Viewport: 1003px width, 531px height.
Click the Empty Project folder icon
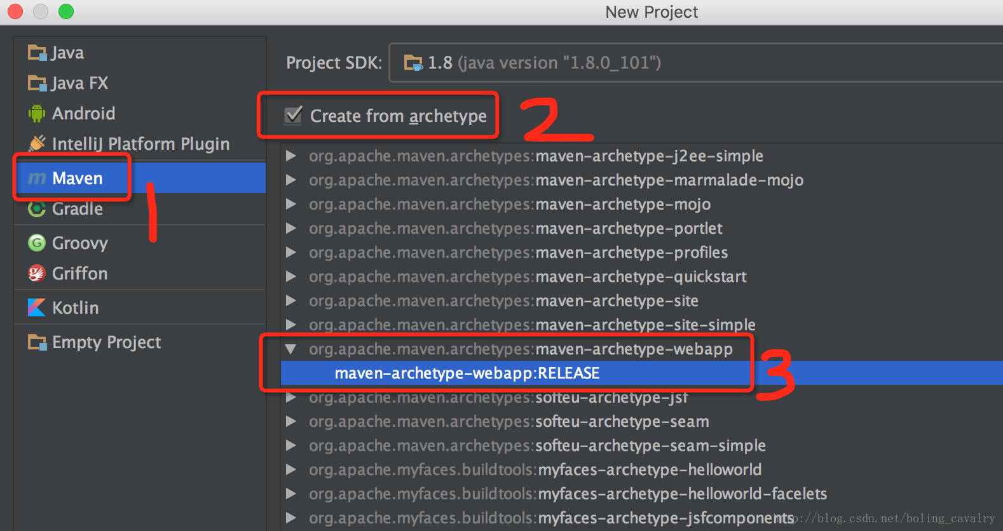point(38,342)
